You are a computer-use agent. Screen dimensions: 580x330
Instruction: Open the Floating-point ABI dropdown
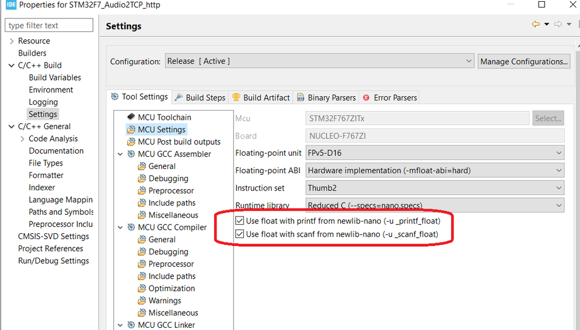pyautogui.click(x=435, y=170)
